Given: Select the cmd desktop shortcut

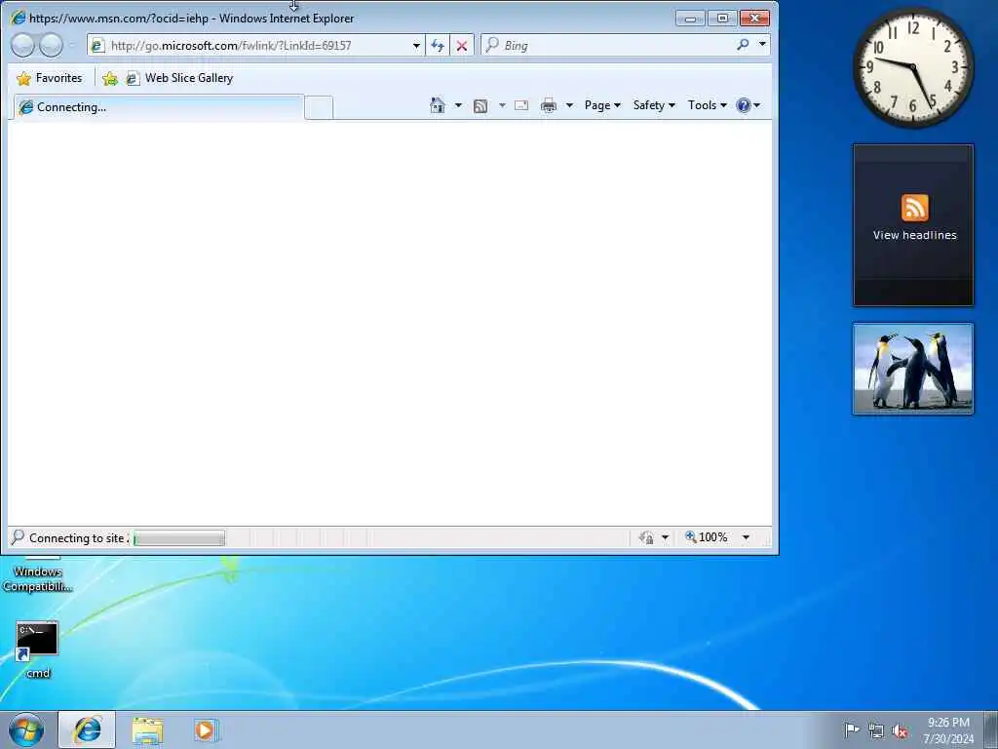Looking at the screenshot, I should click(37, 649).
